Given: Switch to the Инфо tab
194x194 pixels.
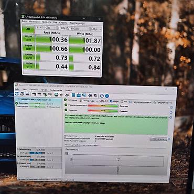Looking at the screenshot, I should coord(114,101).
